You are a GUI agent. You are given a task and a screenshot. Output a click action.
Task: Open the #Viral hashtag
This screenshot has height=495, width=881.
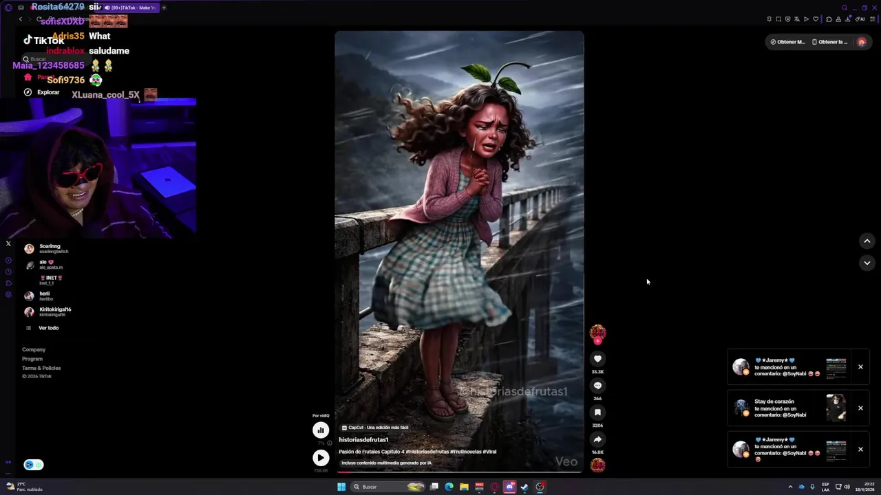click(489, 452)
